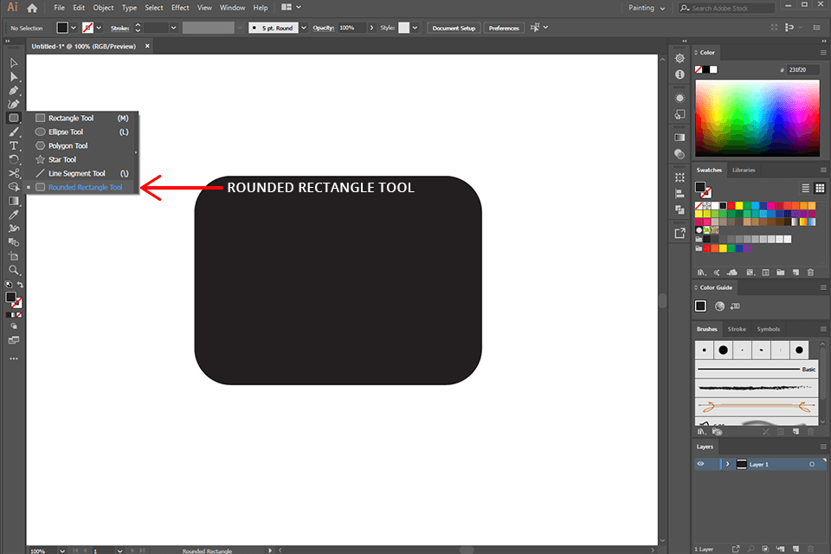Open the zoom level dropdown at bottom left
The image size is (831, 554).
[61, 551]
